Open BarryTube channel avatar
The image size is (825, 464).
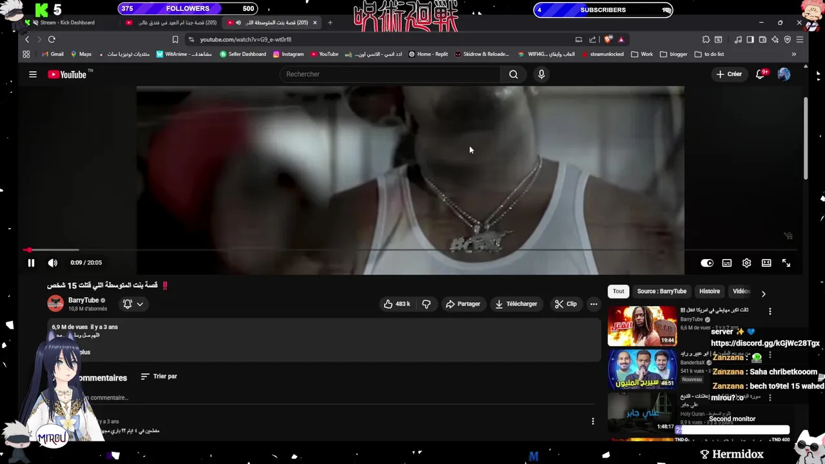(x=55, y=303)
